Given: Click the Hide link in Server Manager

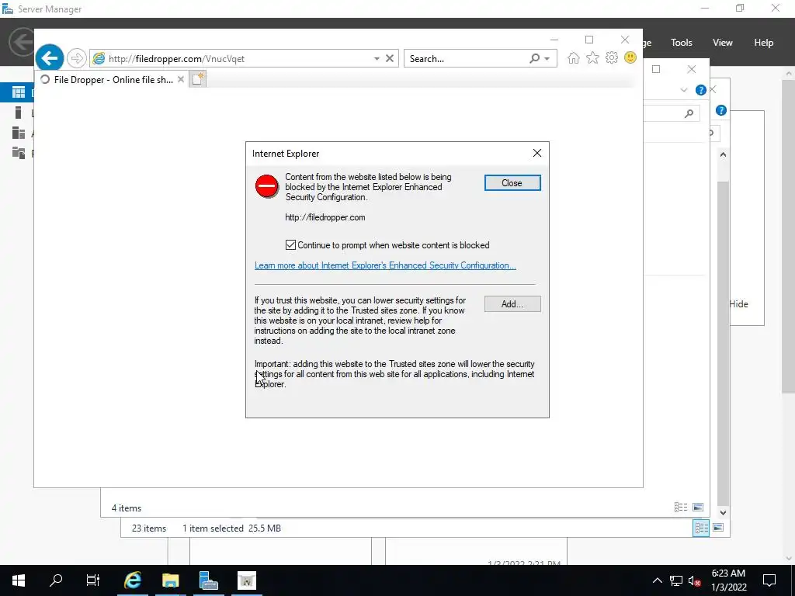Looking at the screenshot, I should (x=738, y=304).
